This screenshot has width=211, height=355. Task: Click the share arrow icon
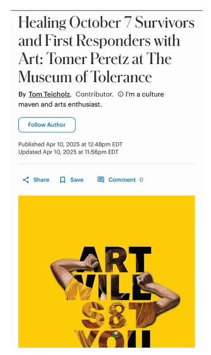[26, 180]
